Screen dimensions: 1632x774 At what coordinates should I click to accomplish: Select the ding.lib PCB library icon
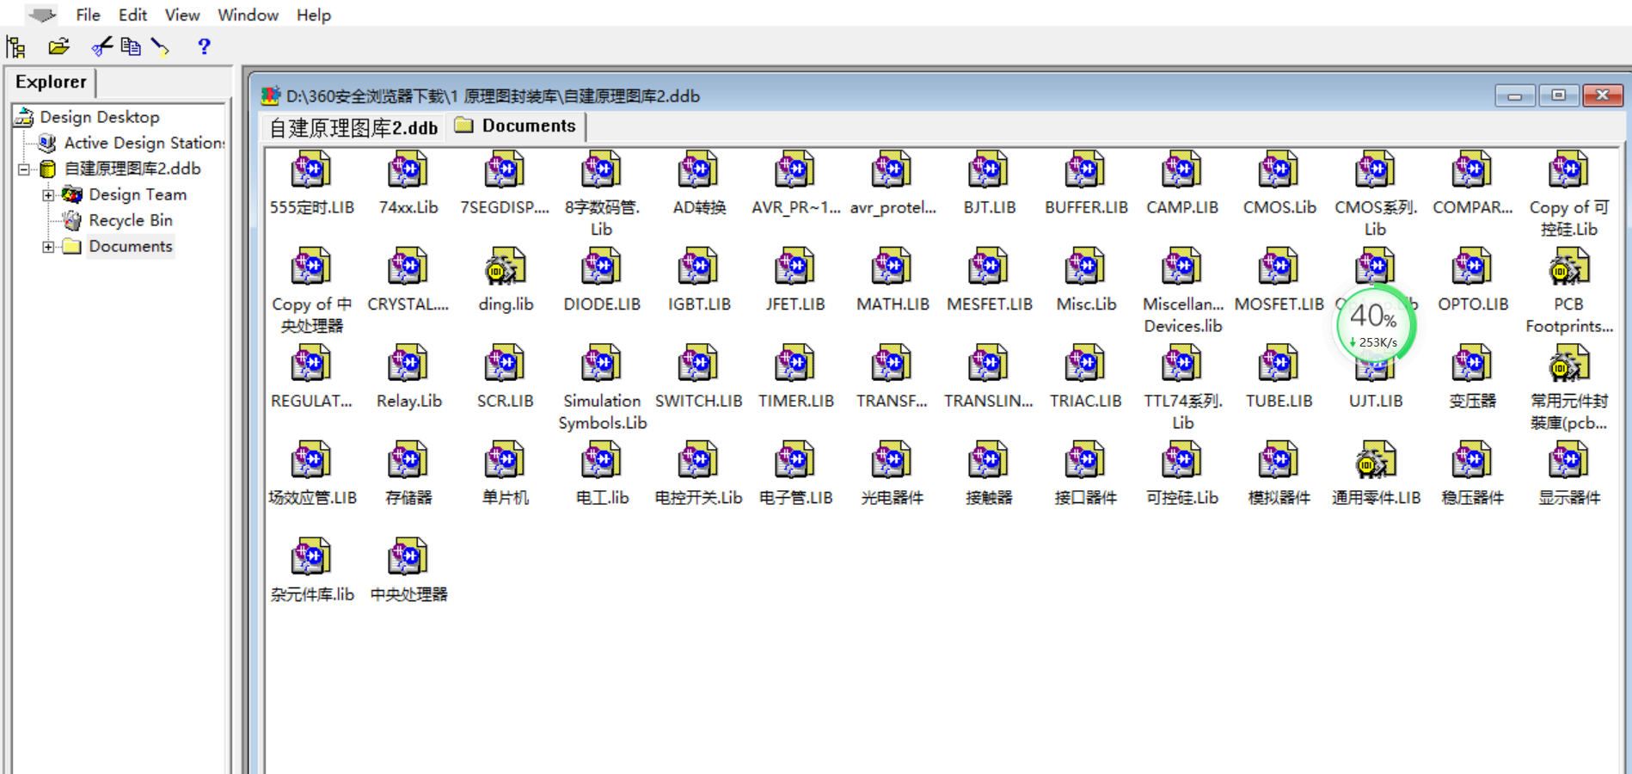505,267
